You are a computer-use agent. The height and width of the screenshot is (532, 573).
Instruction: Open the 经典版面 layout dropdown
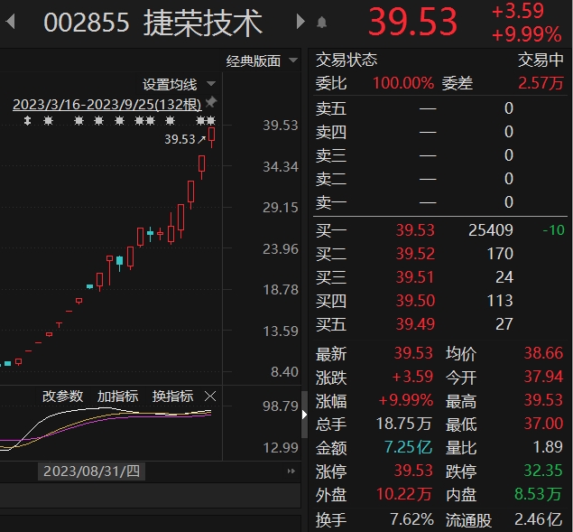click(262, 61)
